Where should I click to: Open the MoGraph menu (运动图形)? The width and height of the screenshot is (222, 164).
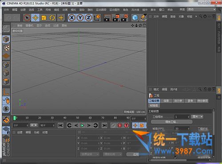point(115,10)
